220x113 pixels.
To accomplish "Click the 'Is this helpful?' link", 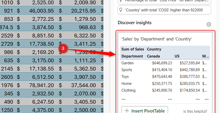I will (x=195, y=111).
